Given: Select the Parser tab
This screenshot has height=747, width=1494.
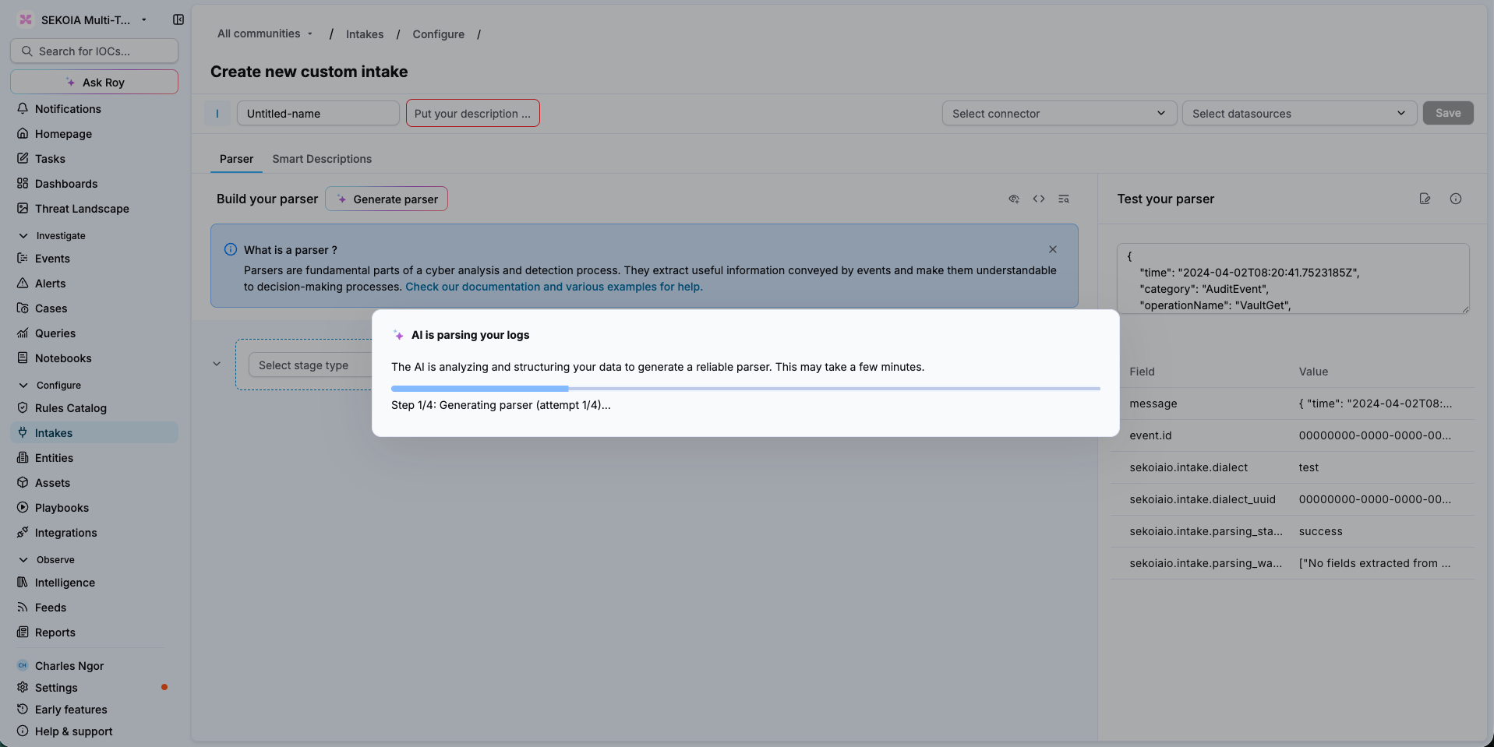Looking at the screenshot, I should click(236, 159).
